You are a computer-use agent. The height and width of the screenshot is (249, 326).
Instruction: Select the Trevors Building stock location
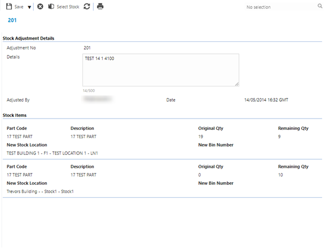[x=40, y=191]
